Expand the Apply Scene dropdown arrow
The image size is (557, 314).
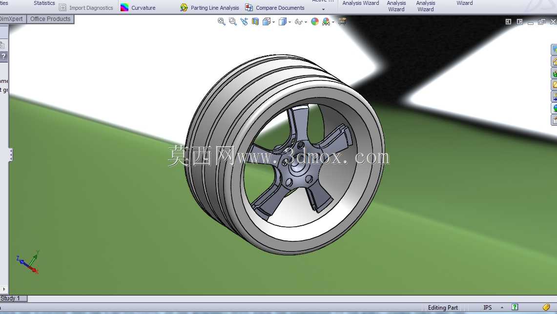tap(333, 22)
